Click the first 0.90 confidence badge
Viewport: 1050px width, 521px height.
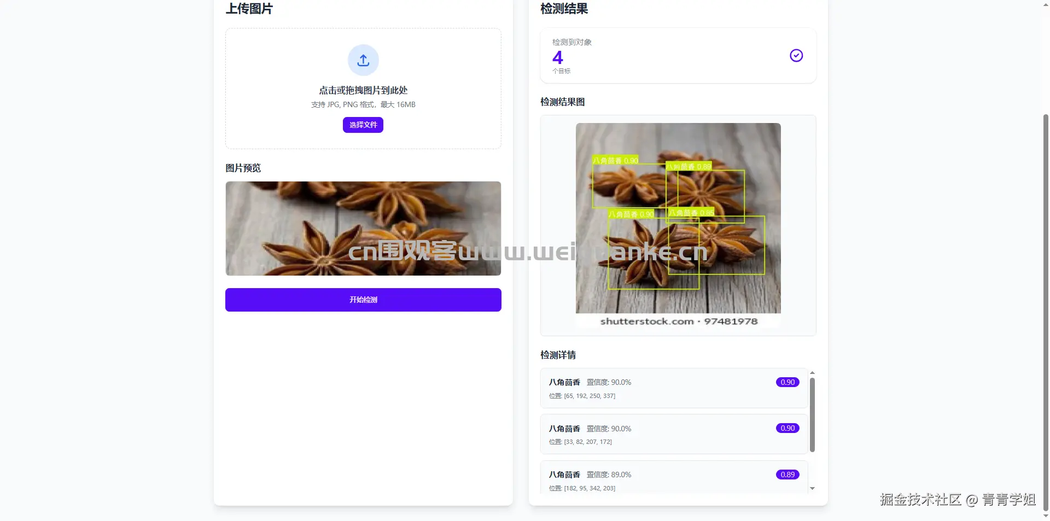(x=787, y=382)
